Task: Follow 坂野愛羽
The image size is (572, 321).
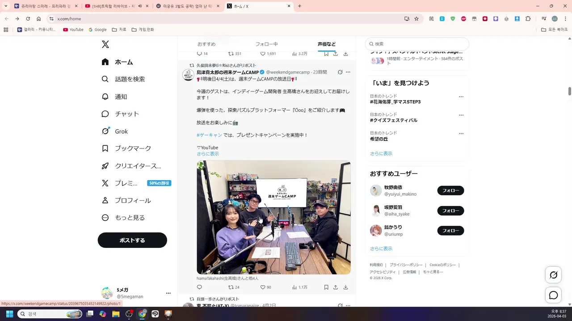Action: pos(450,210)
